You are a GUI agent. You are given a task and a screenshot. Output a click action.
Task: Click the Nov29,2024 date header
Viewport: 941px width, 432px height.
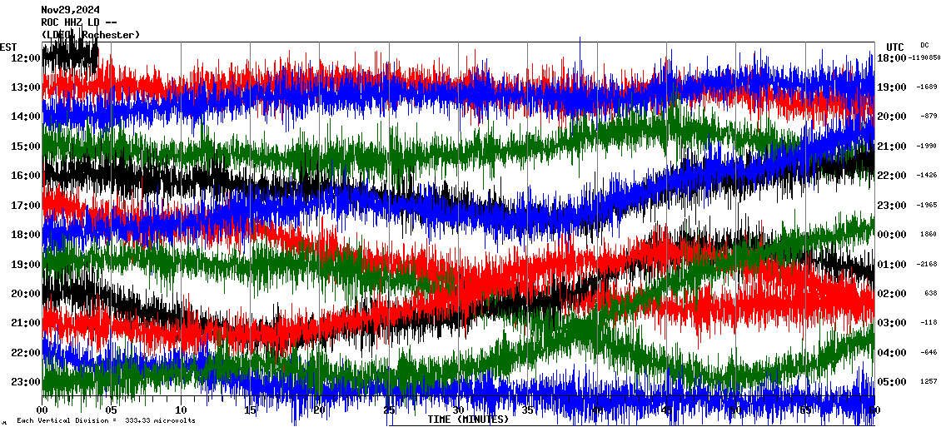pos(70,10)
